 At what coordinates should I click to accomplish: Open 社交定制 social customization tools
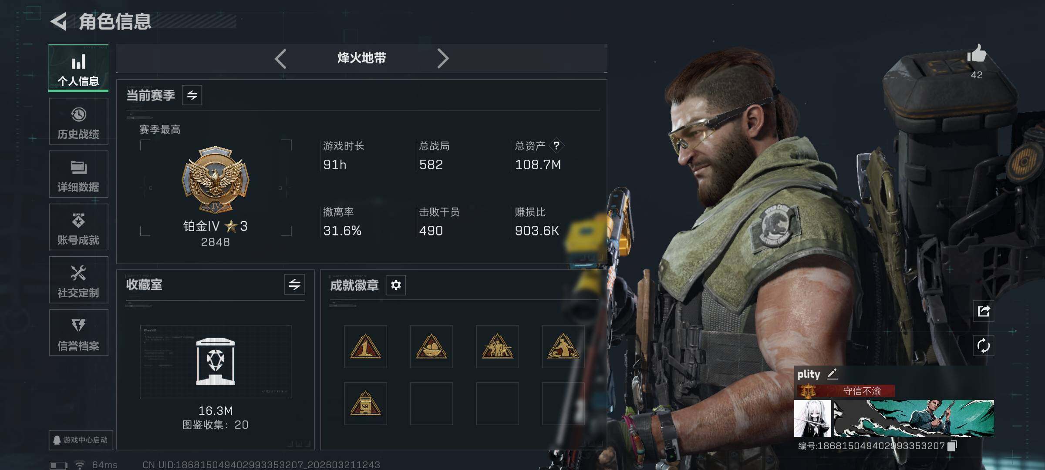(78, 280)
